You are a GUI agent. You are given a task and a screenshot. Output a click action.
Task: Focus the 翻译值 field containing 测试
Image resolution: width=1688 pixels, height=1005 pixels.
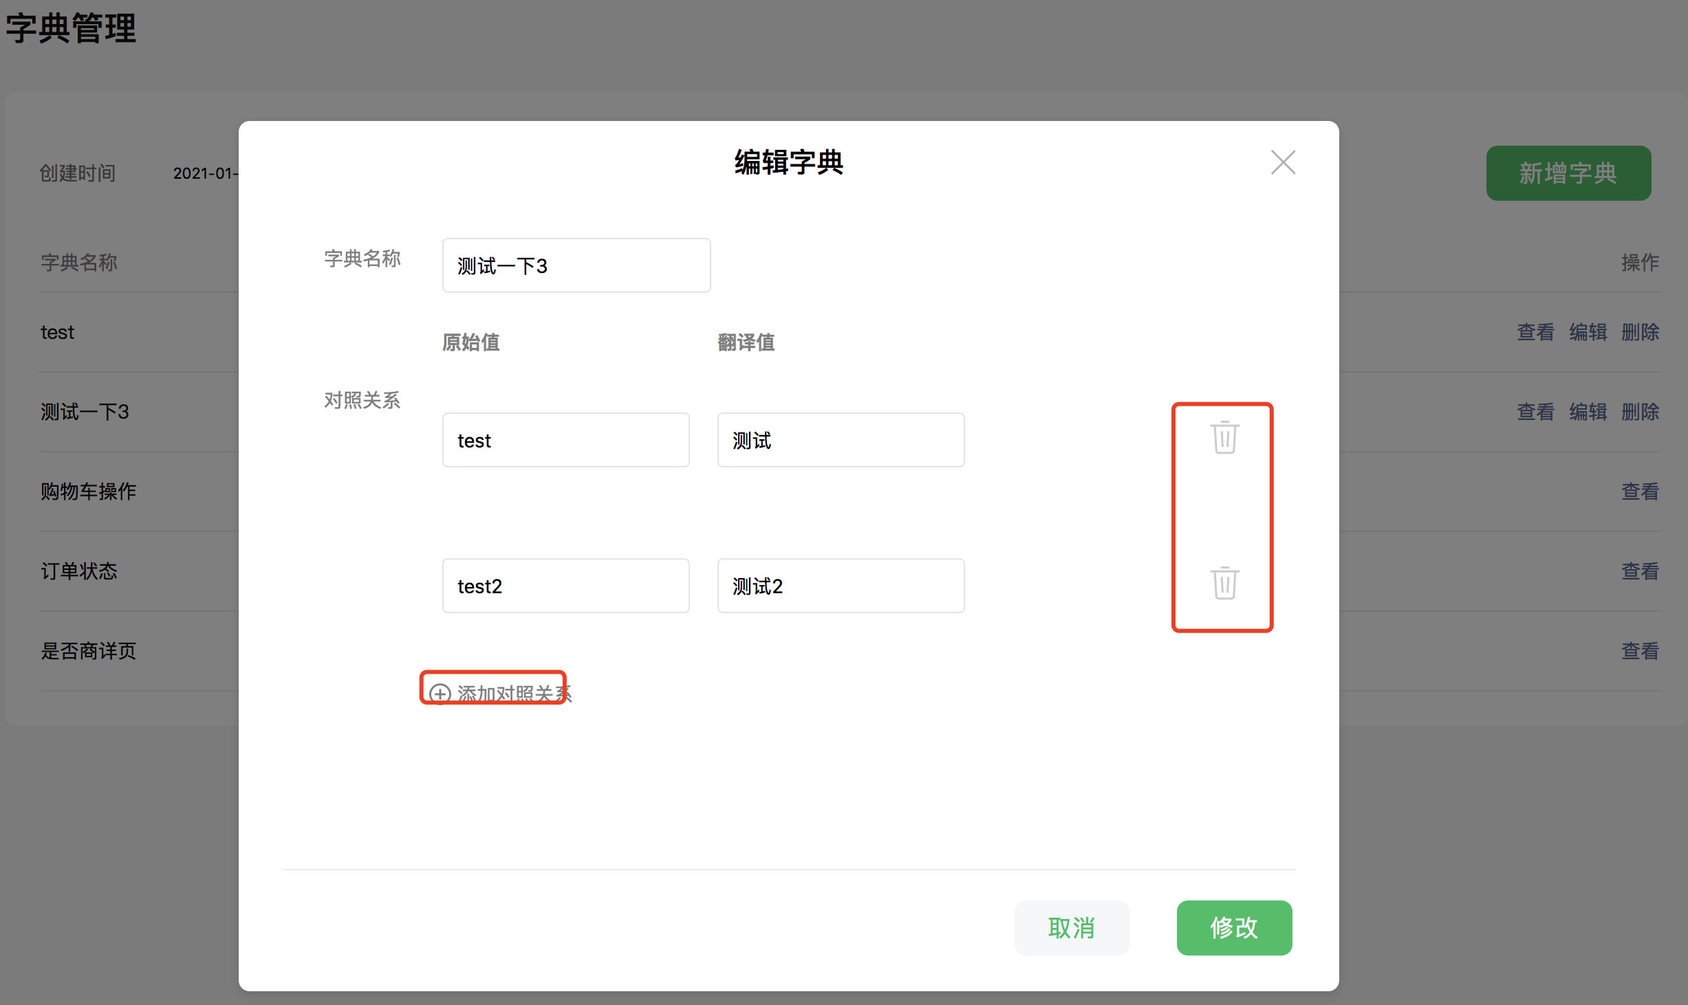tap(841, 440)
